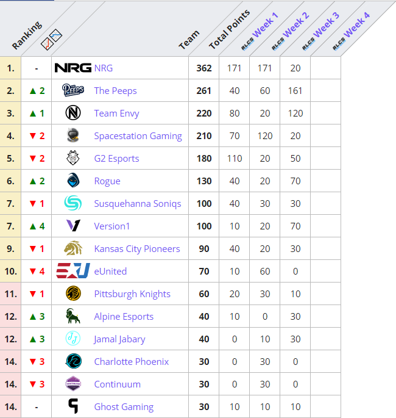This screenshot has height=418, width=396.
Task: Open the Rogue team link
Action: click(107, 181)
